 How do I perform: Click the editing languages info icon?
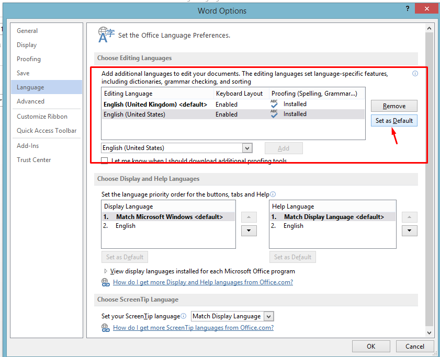415,74
